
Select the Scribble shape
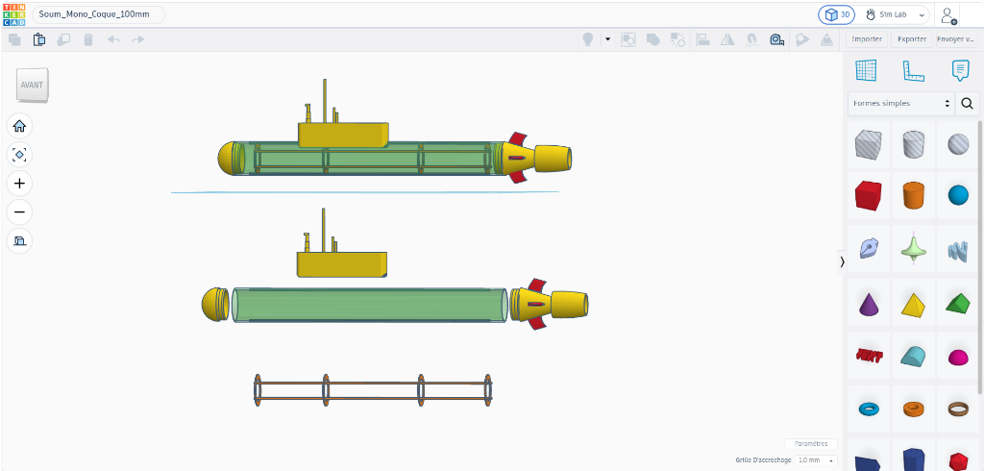point(868,249)
